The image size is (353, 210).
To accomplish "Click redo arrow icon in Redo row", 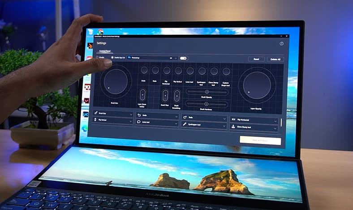I will [x=185, y=117].
